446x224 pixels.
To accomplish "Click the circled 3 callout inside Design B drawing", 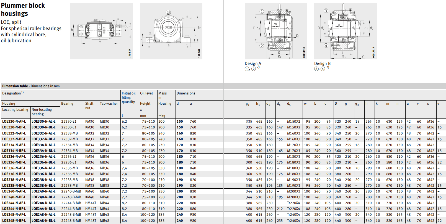I will (x=326, y=11).
